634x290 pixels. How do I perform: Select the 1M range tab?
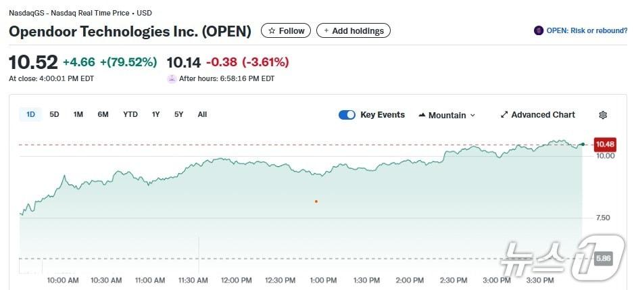click(x=78, y=114)
